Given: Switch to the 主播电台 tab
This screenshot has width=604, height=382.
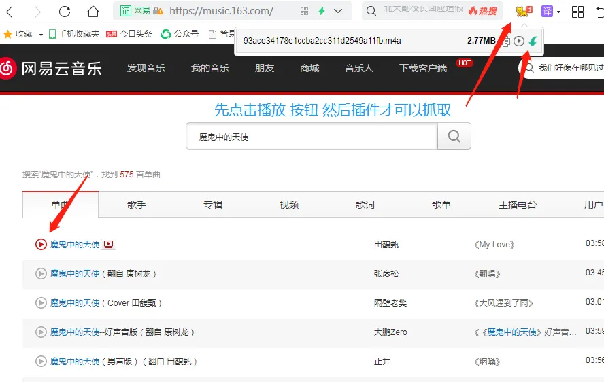Looking at the screenshot, I should point(518,205).
